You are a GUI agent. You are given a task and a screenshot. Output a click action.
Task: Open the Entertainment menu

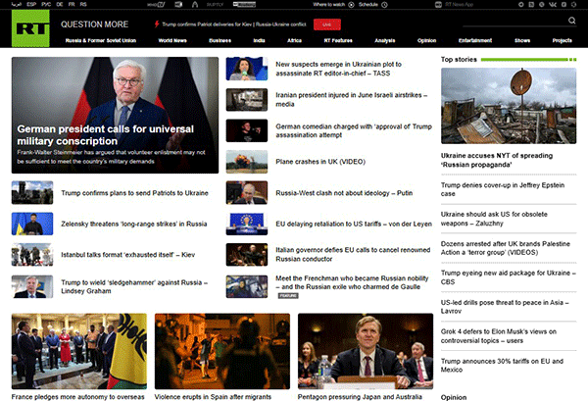[475, 40]
